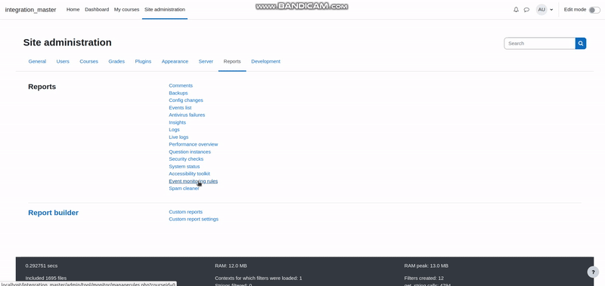Open the Custom reports link
605x286 pixels.
tap(185, 212)
